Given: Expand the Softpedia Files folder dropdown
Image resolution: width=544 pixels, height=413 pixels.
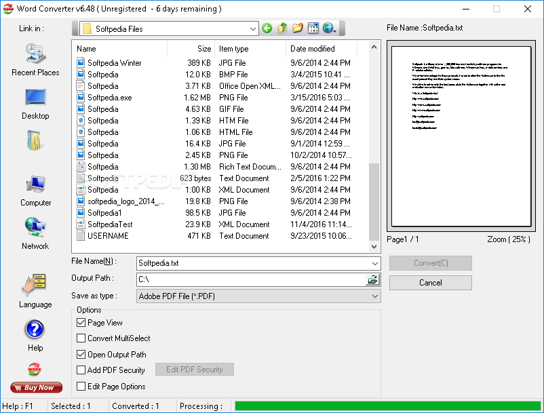Looking at the screenshot, I should [x=253, y=29].
